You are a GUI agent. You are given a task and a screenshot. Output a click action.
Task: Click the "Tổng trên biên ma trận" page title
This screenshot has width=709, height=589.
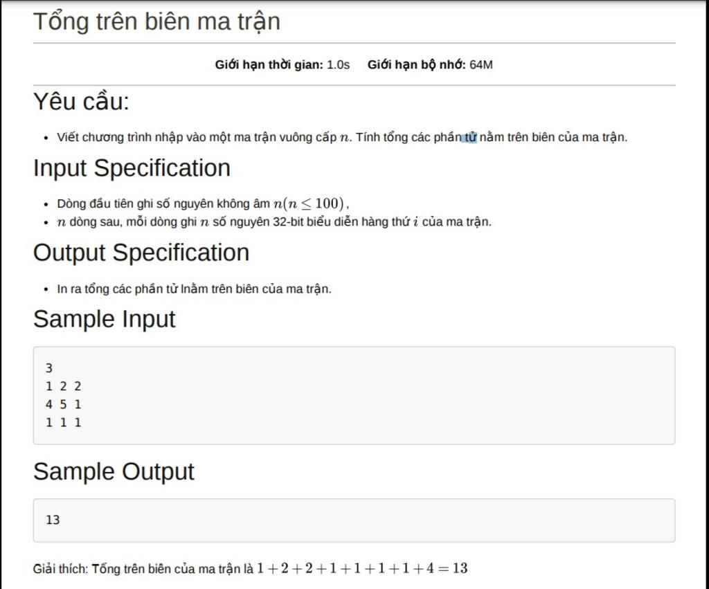tap(156, 21)
